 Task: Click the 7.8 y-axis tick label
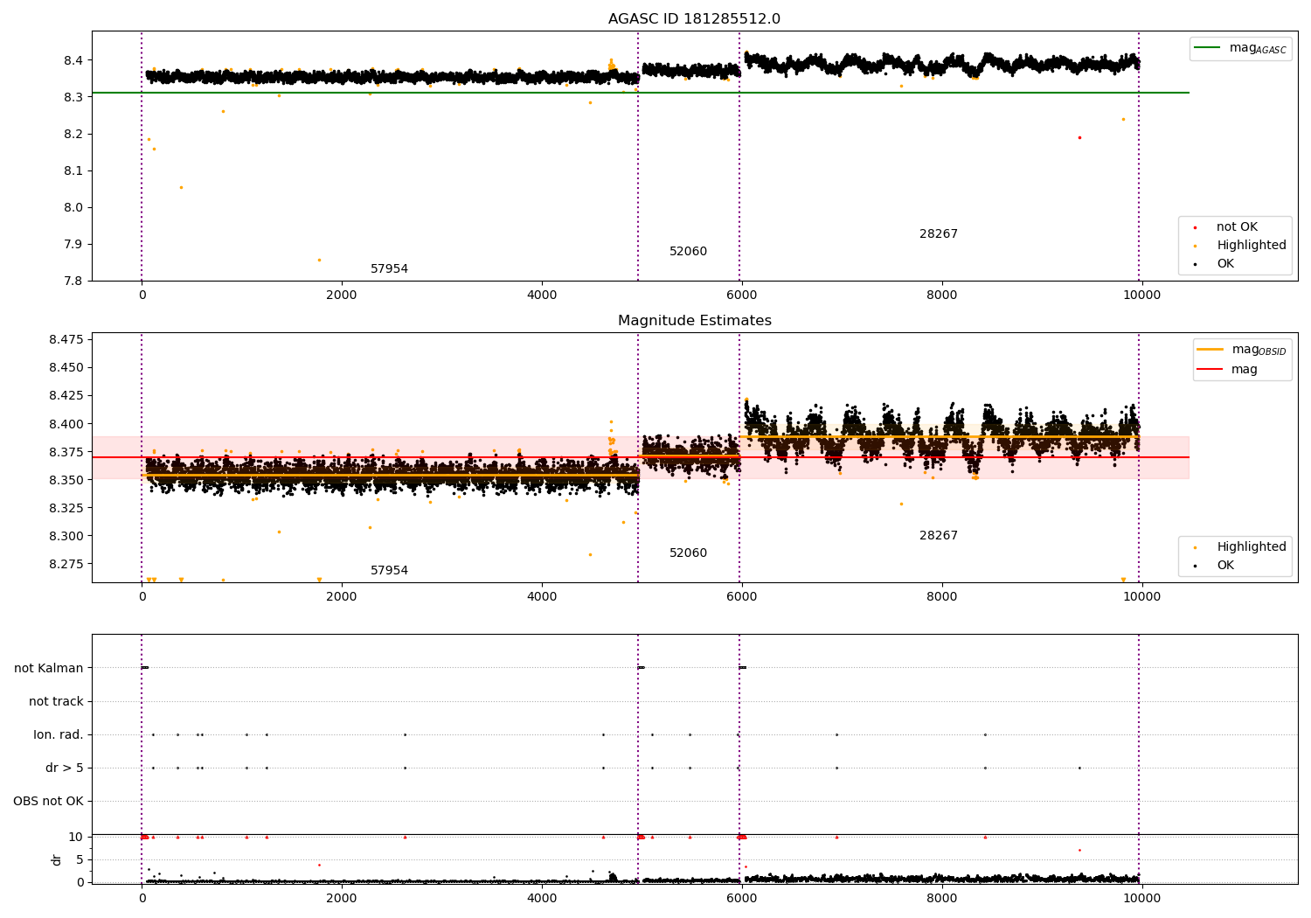point(72,281)
